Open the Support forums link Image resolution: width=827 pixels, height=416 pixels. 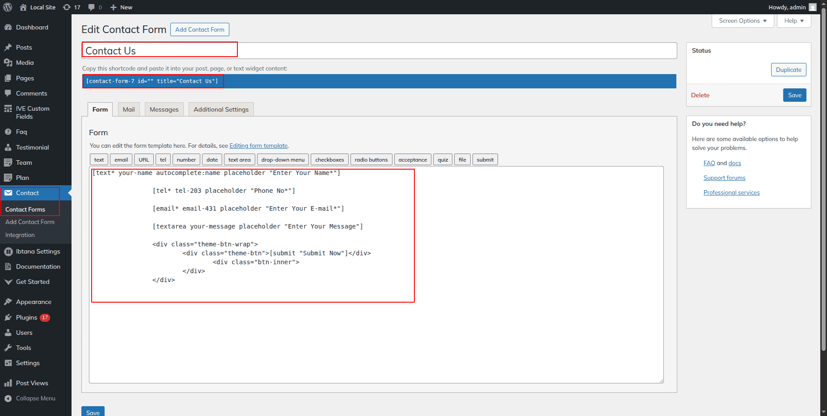click(724, 178)
